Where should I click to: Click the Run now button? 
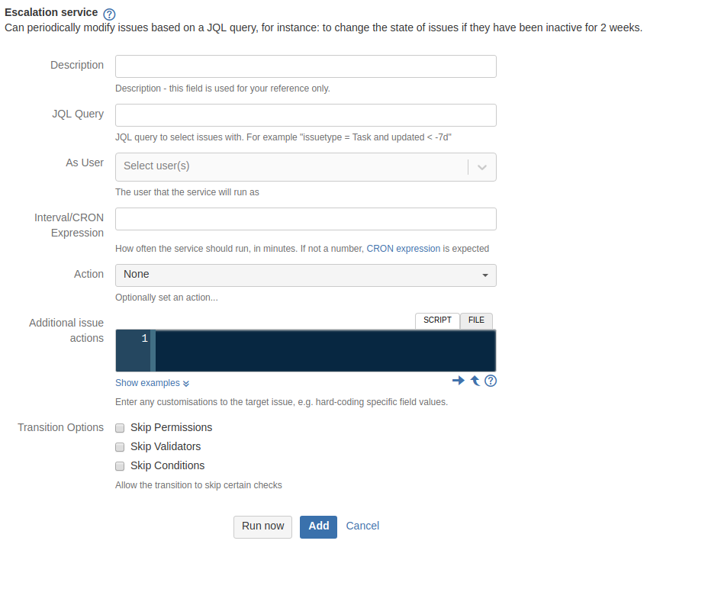click(262, 527)
